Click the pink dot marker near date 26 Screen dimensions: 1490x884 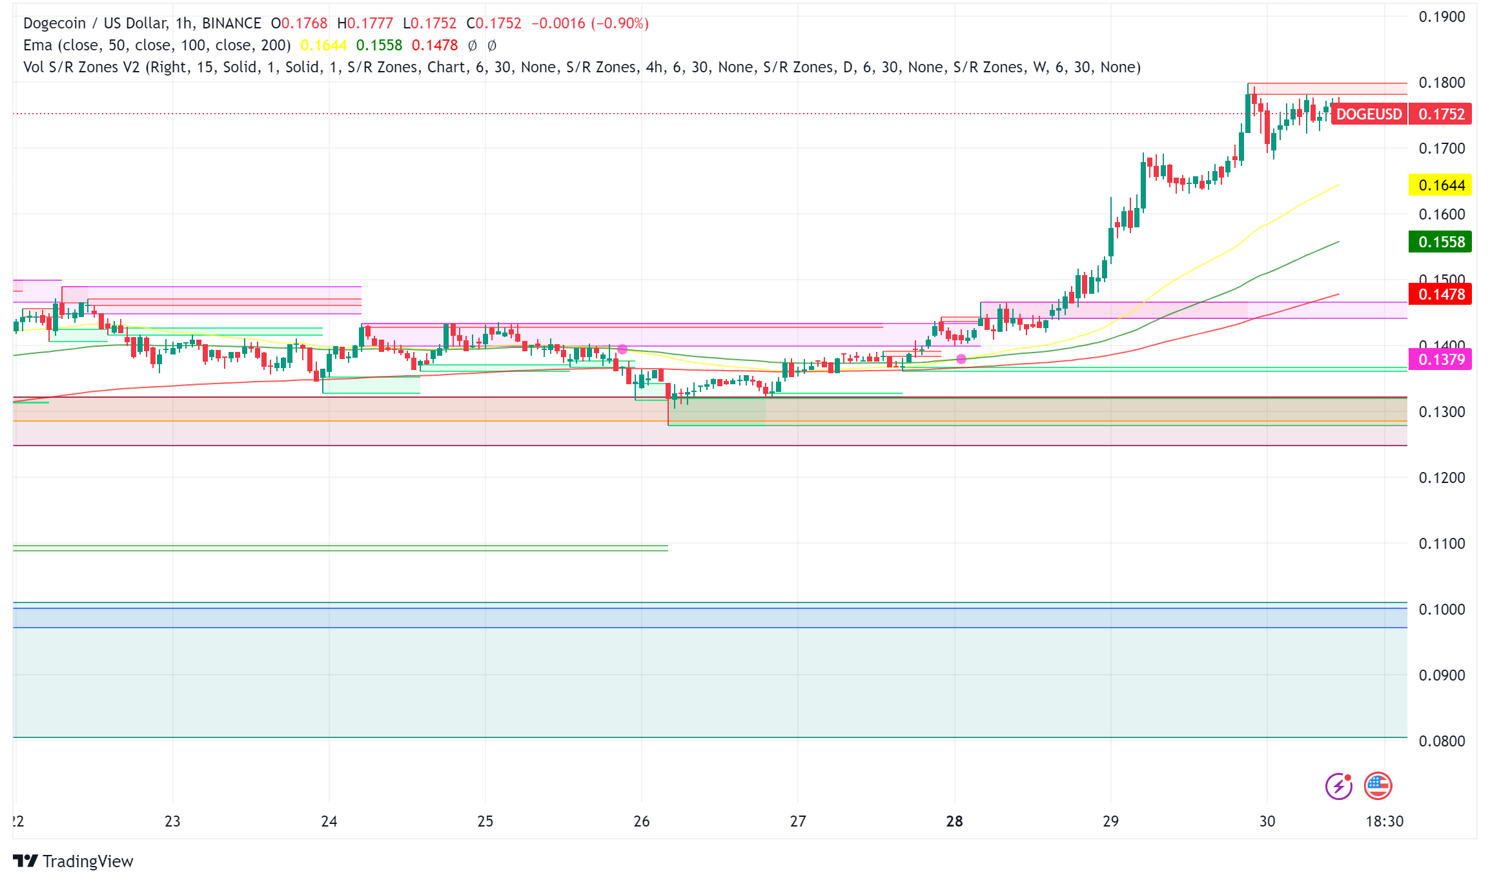[x=622, y=349]
